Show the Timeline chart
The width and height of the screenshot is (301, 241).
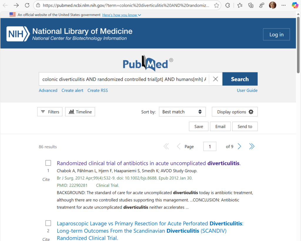point(80,112)
